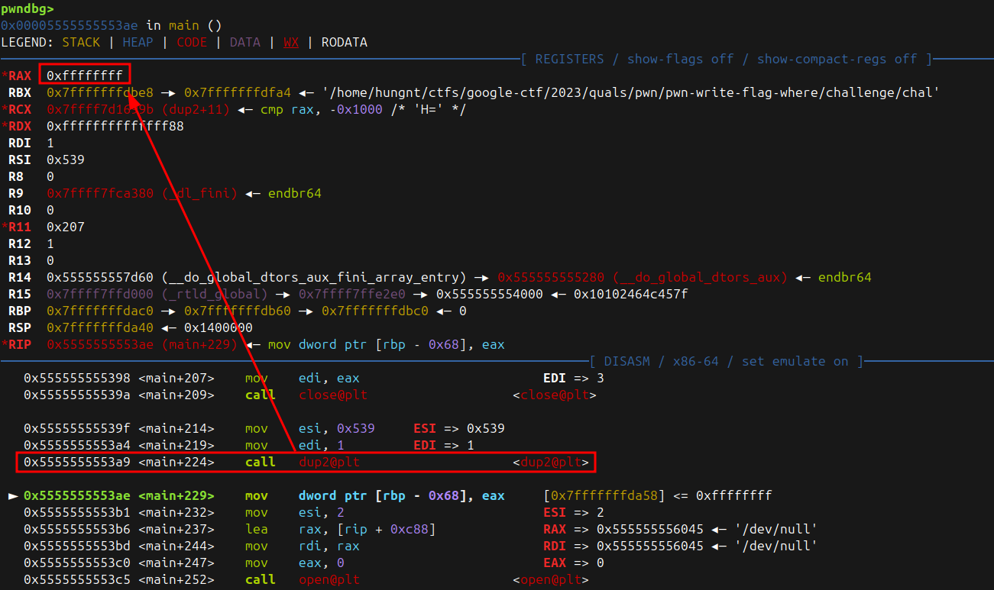Click the <open@plt> target annotation
This screenshot has width=994, height=590.
point(550,579)
